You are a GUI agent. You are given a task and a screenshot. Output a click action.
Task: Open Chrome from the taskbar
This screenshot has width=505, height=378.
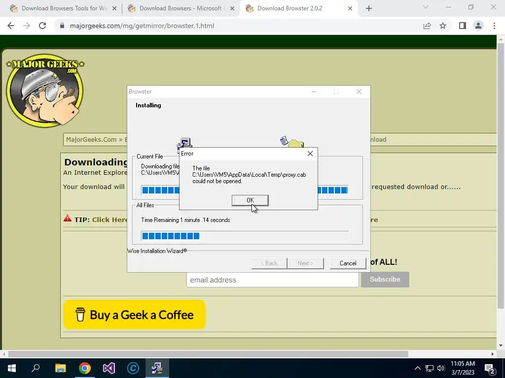84,368
